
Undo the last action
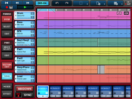tap(57, 3)
